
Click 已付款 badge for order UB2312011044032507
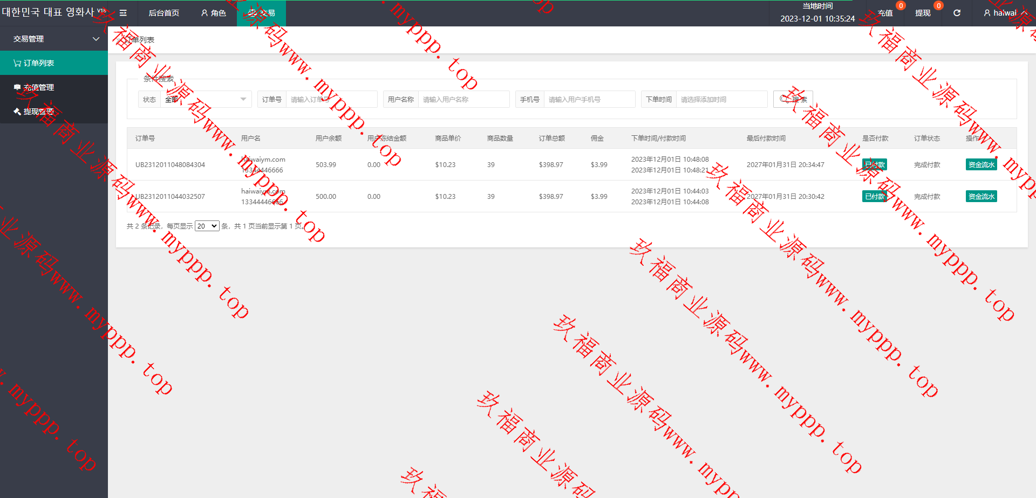[x=874, y=196]
